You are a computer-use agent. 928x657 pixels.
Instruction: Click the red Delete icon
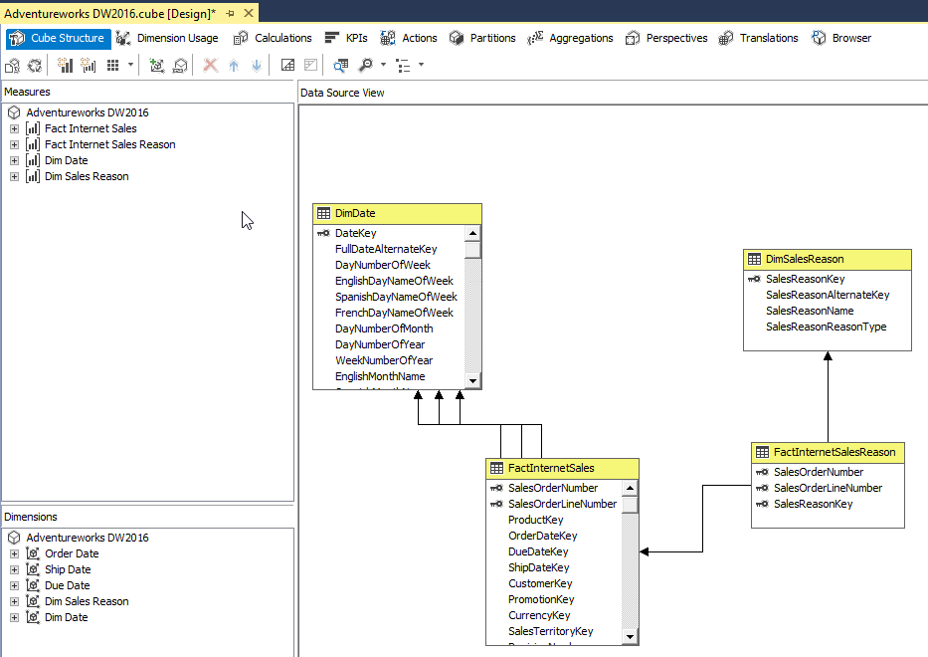[210, 65]
